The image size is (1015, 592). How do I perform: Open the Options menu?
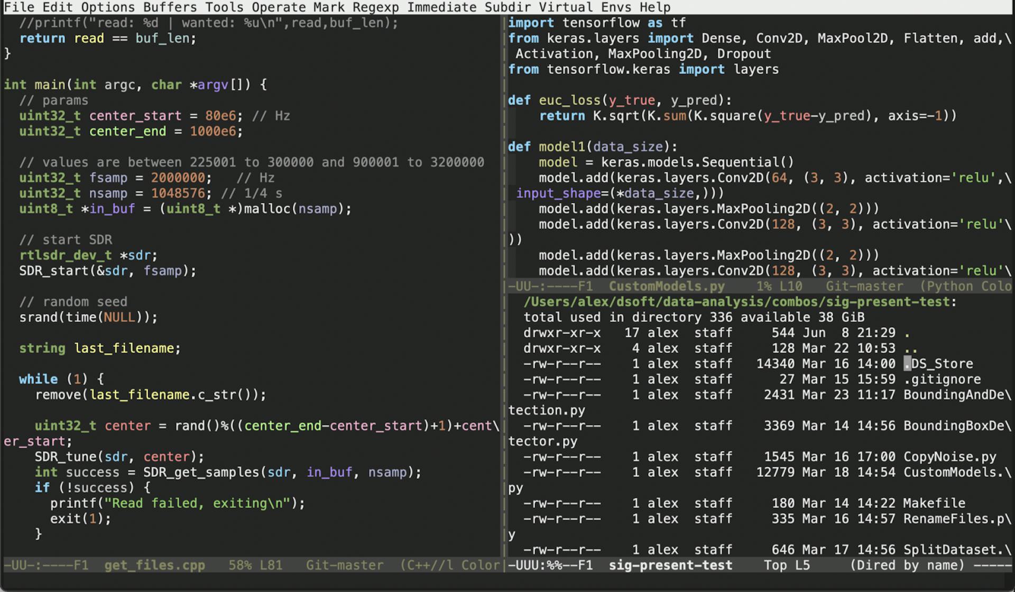coord(107,7)
